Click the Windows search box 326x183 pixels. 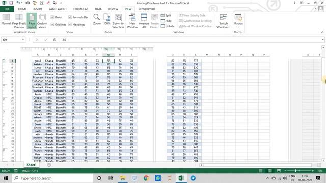(x=52, y=178)
